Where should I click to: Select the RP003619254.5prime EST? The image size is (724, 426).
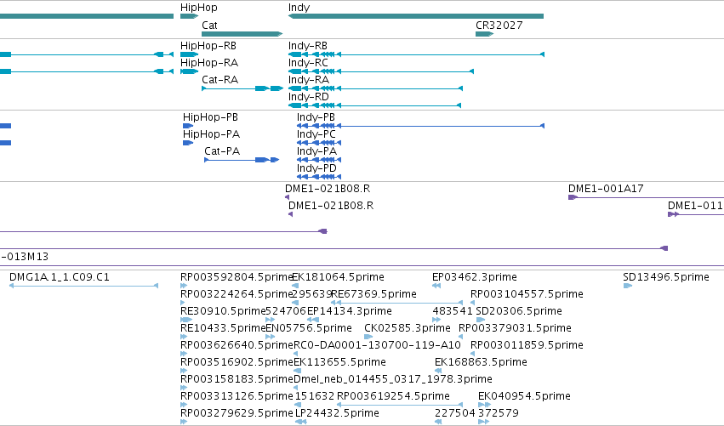(400, 406)
